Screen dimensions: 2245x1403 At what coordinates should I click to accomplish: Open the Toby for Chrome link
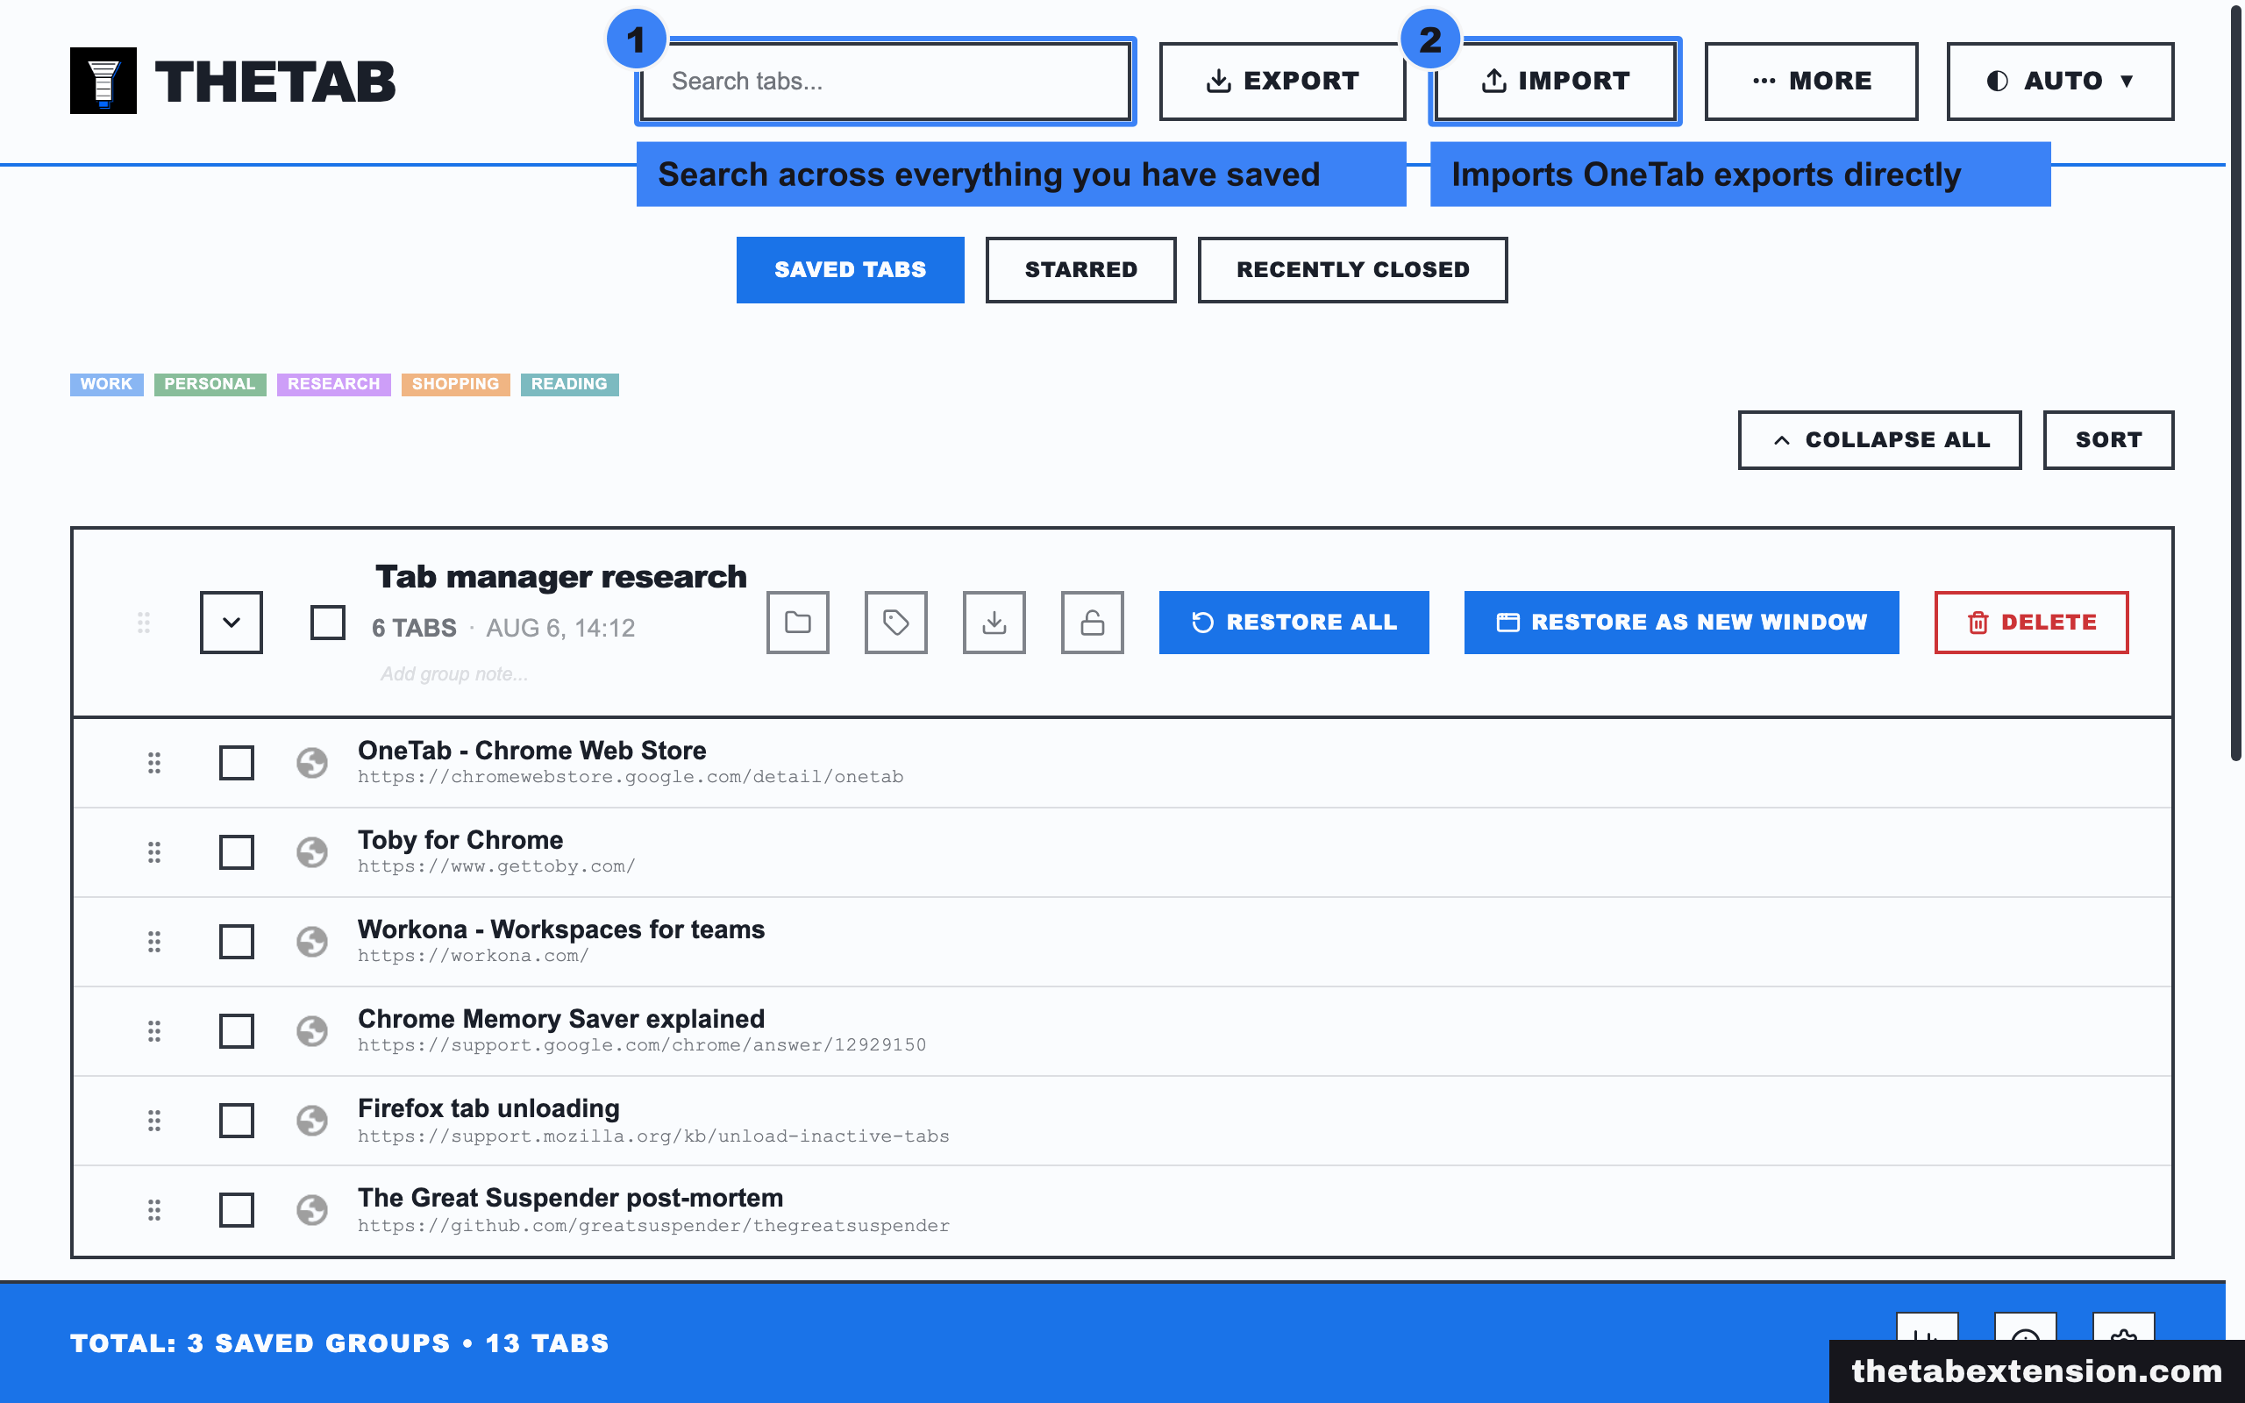click(460, 840)
